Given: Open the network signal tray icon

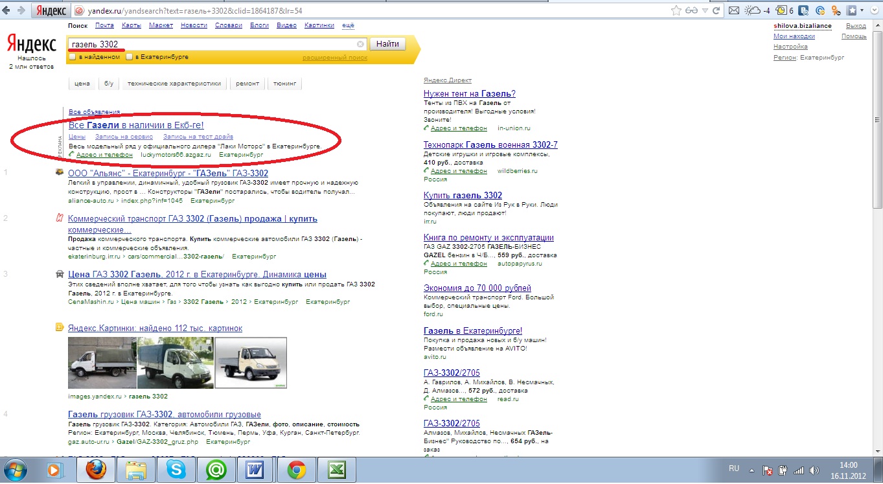Looking at the screenshot, I should pos(799,470).
